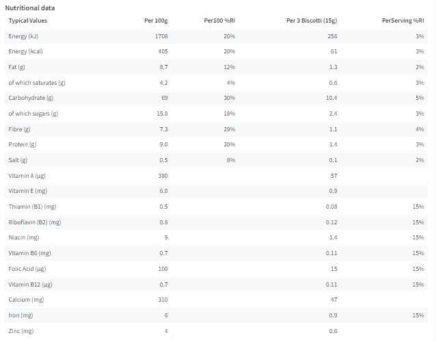Screen dimensions: 436x342
Task: Click the PerServing %RI column header
Action: click(x=403, y=21)
